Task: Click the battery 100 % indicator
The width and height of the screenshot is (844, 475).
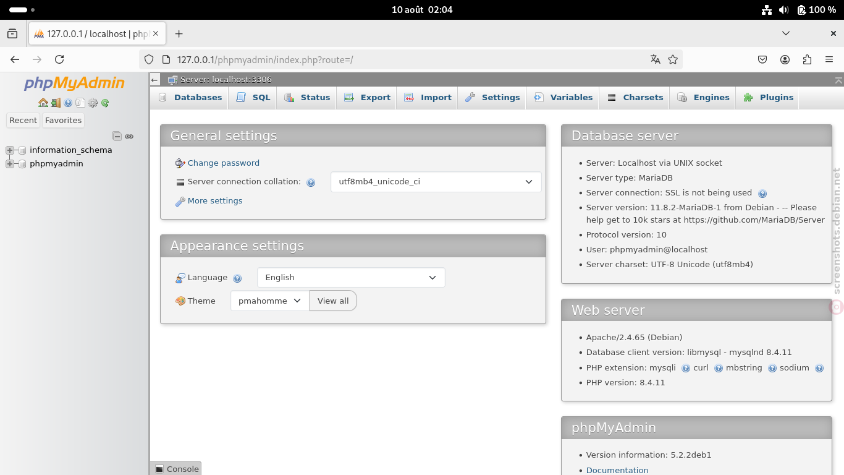Action: coord(816,10)
